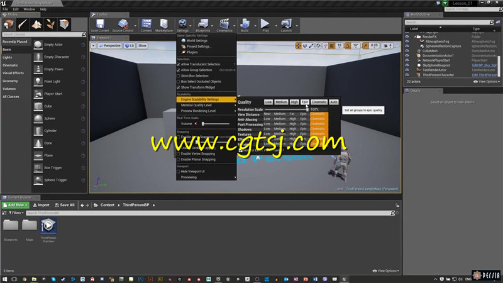This screenshot has width=503, height=283.
Task: Select the Place mode icon
Action: point(9,24)
